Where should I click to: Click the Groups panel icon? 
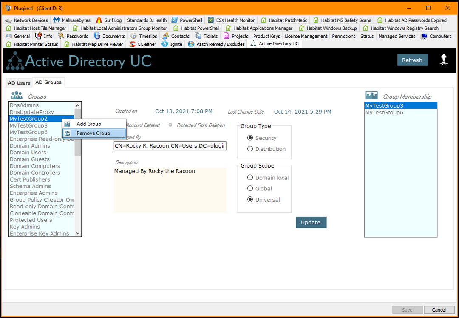pos(16,95)
